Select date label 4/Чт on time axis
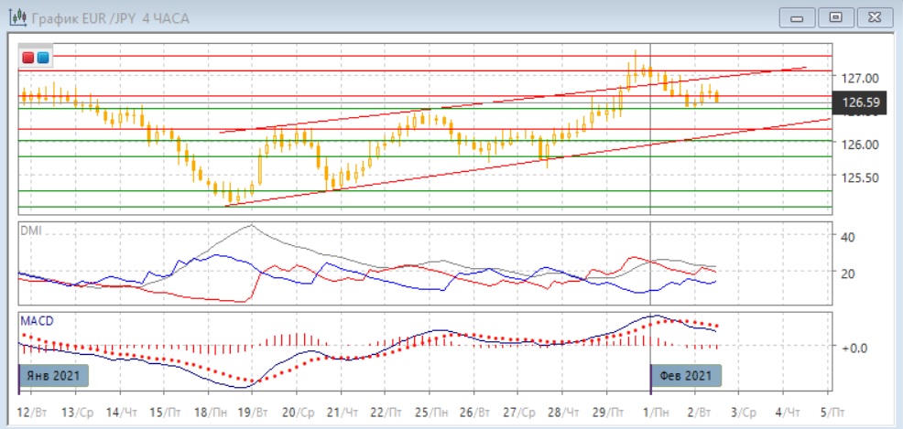The height and width of the screenshot is (429, 903). pos(788,413)
